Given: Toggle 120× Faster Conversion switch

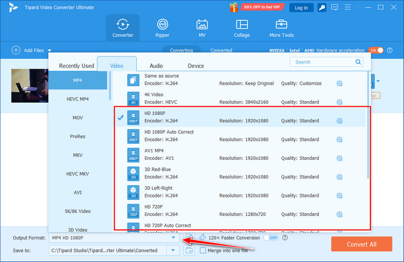Looking at the screenshot, I should click(x=270, y=238).
